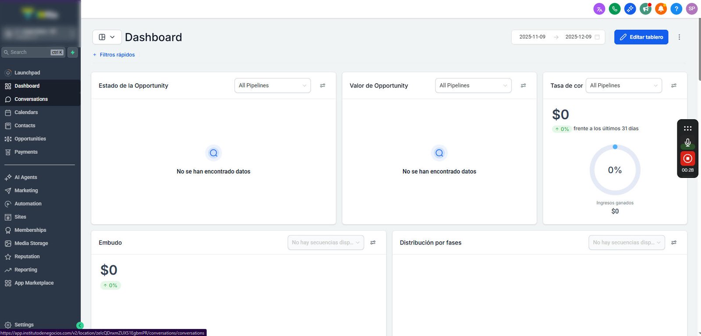This screenshot has width=701, height=336.
Task: Expand All Pipelines in Tasa de conversión
Action: pos(623,85)
